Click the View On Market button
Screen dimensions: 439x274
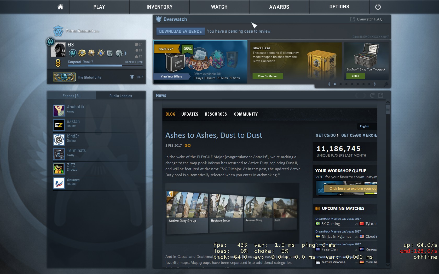(x=268, y=76)
